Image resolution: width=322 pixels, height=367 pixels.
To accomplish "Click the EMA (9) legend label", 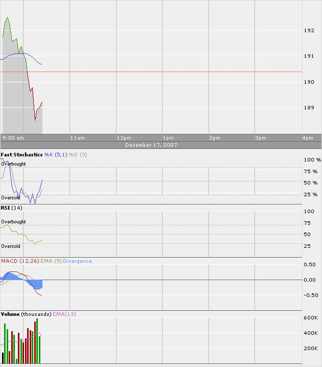I will tap(51, 261).
